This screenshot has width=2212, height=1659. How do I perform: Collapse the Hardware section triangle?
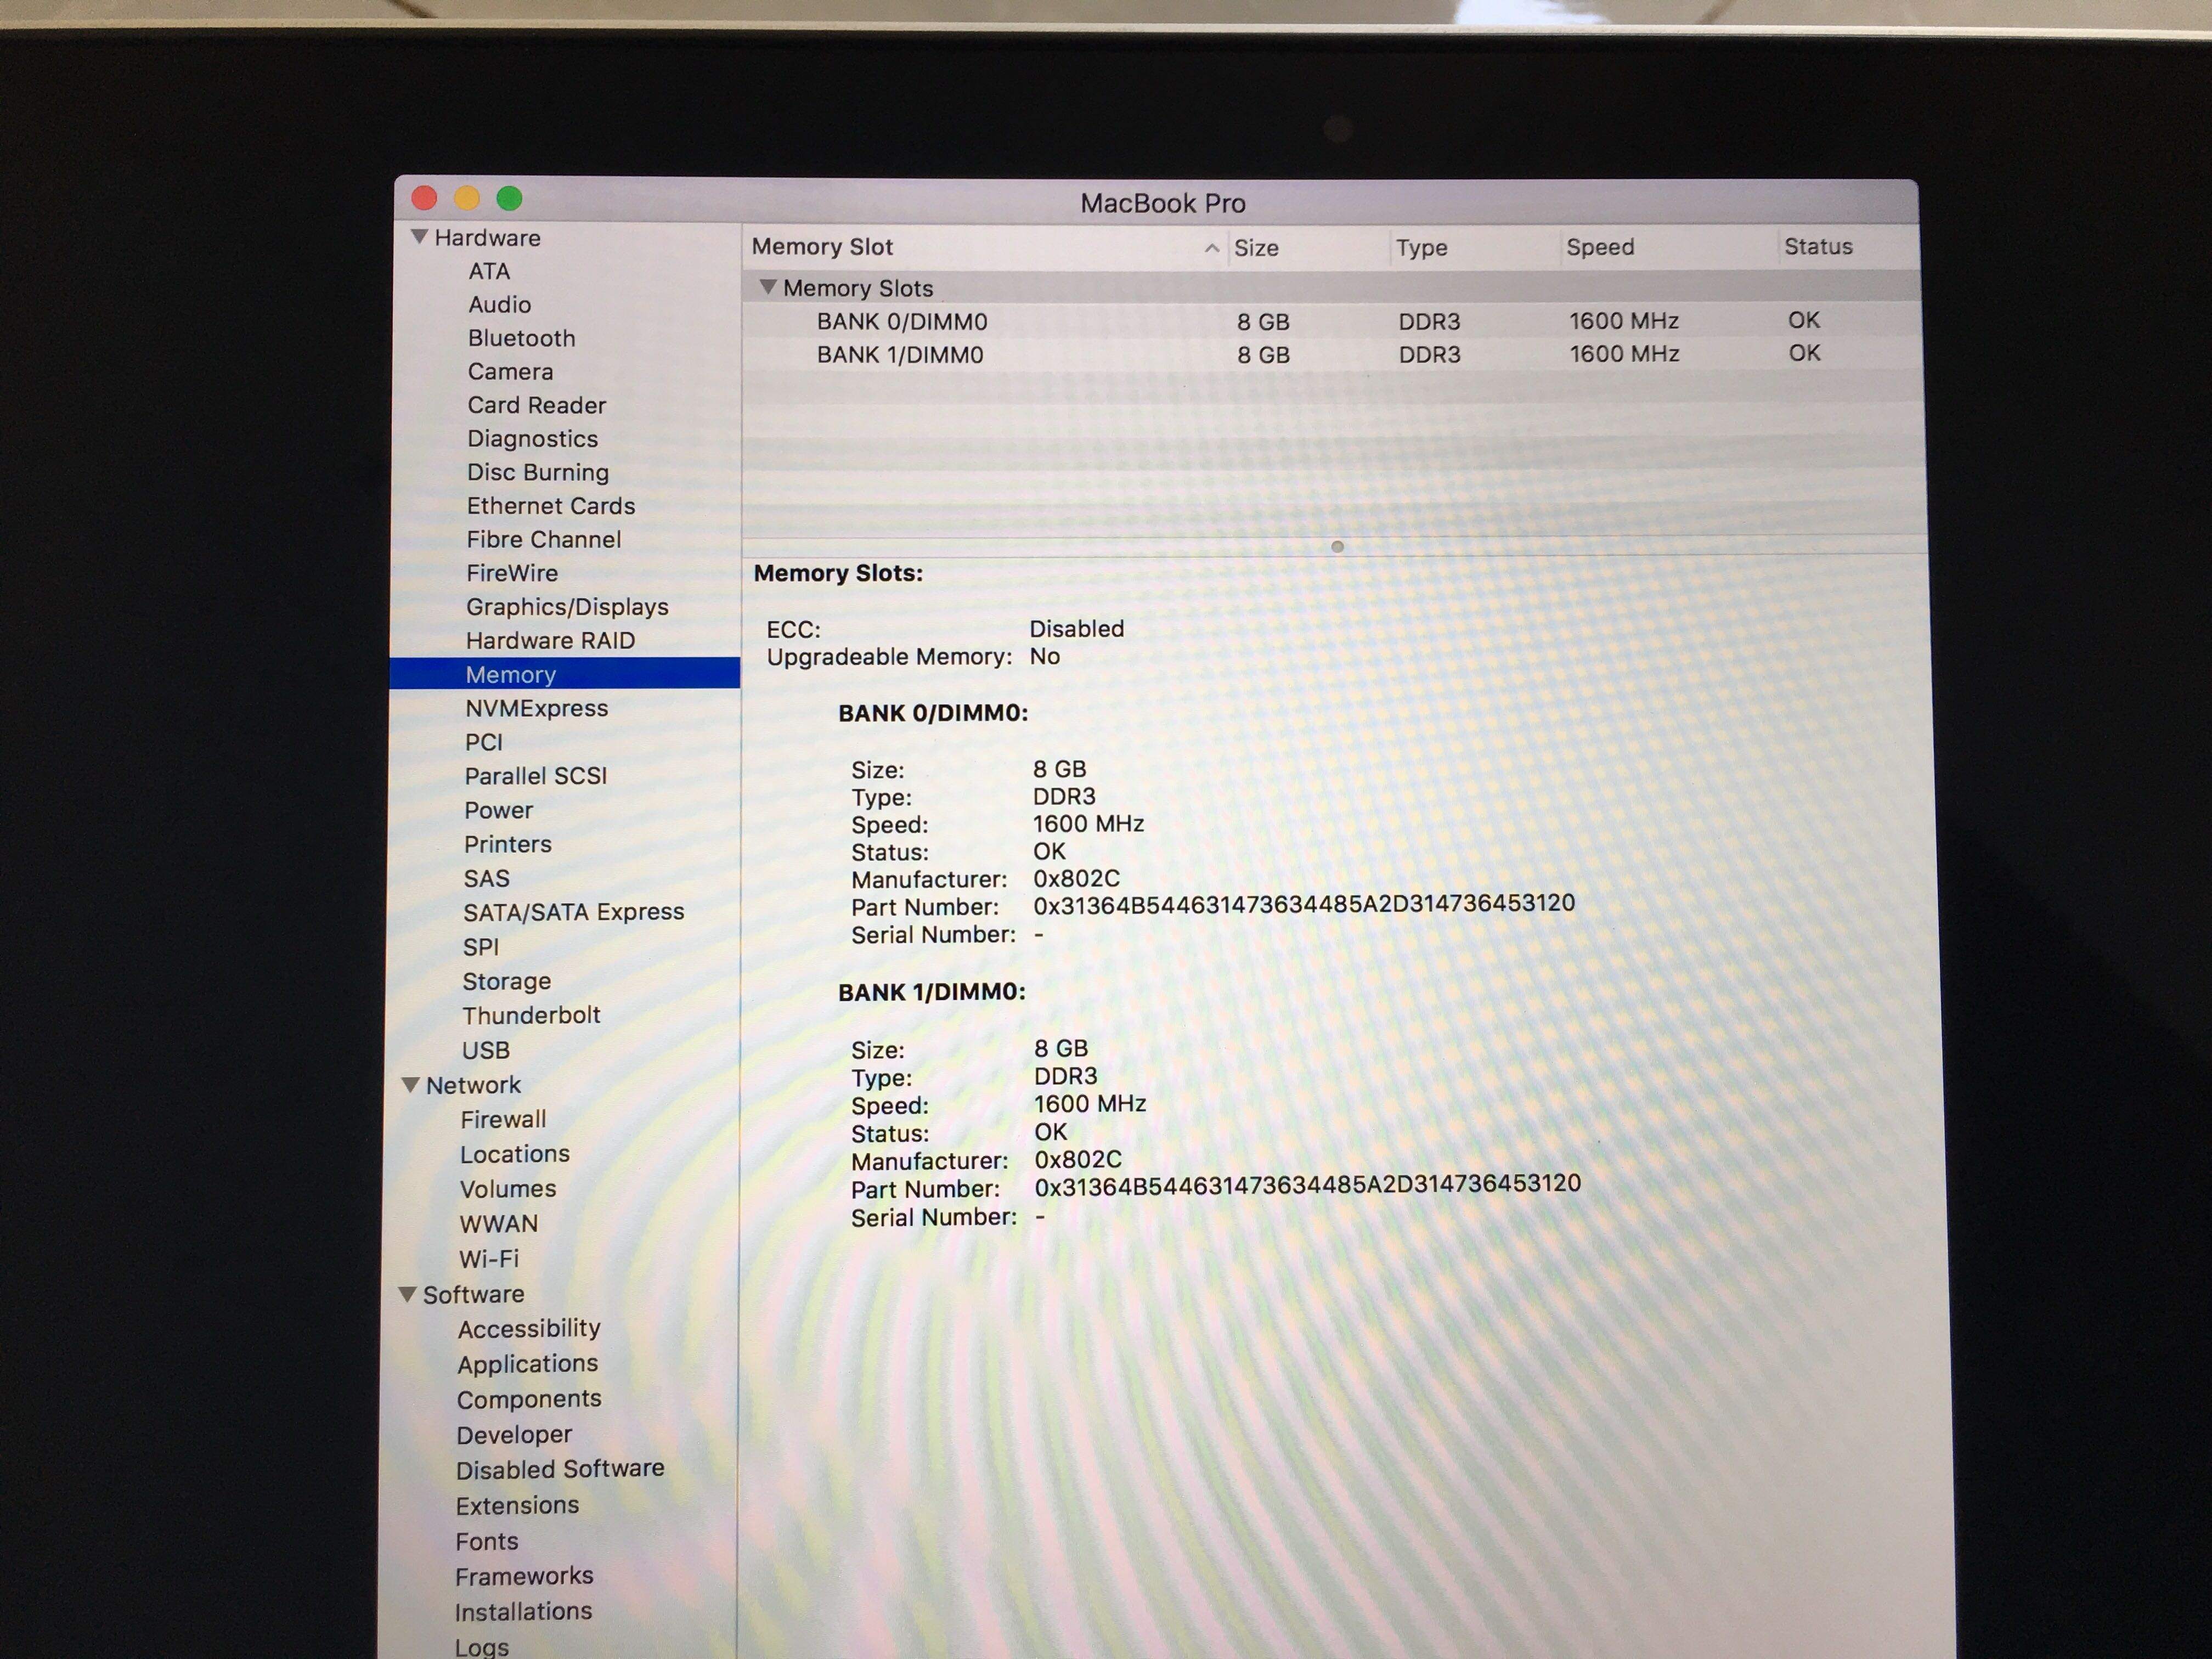(419, 237)
